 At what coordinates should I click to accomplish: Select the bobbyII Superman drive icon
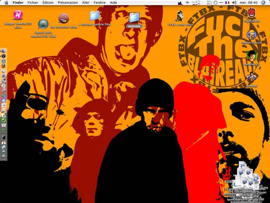click(251, 77)
